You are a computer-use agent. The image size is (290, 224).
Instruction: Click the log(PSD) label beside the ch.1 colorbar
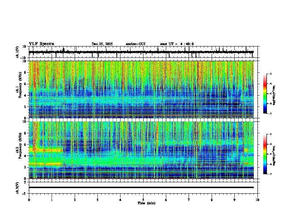tap(274, 96)
